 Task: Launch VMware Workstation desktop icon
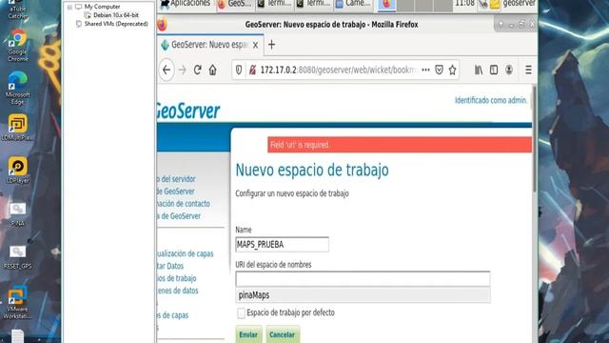click(17, 303)
